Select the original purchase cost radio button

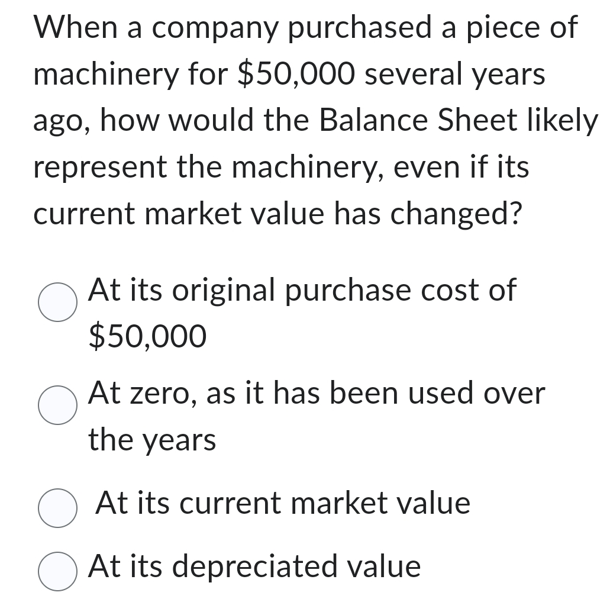point(57,302)
